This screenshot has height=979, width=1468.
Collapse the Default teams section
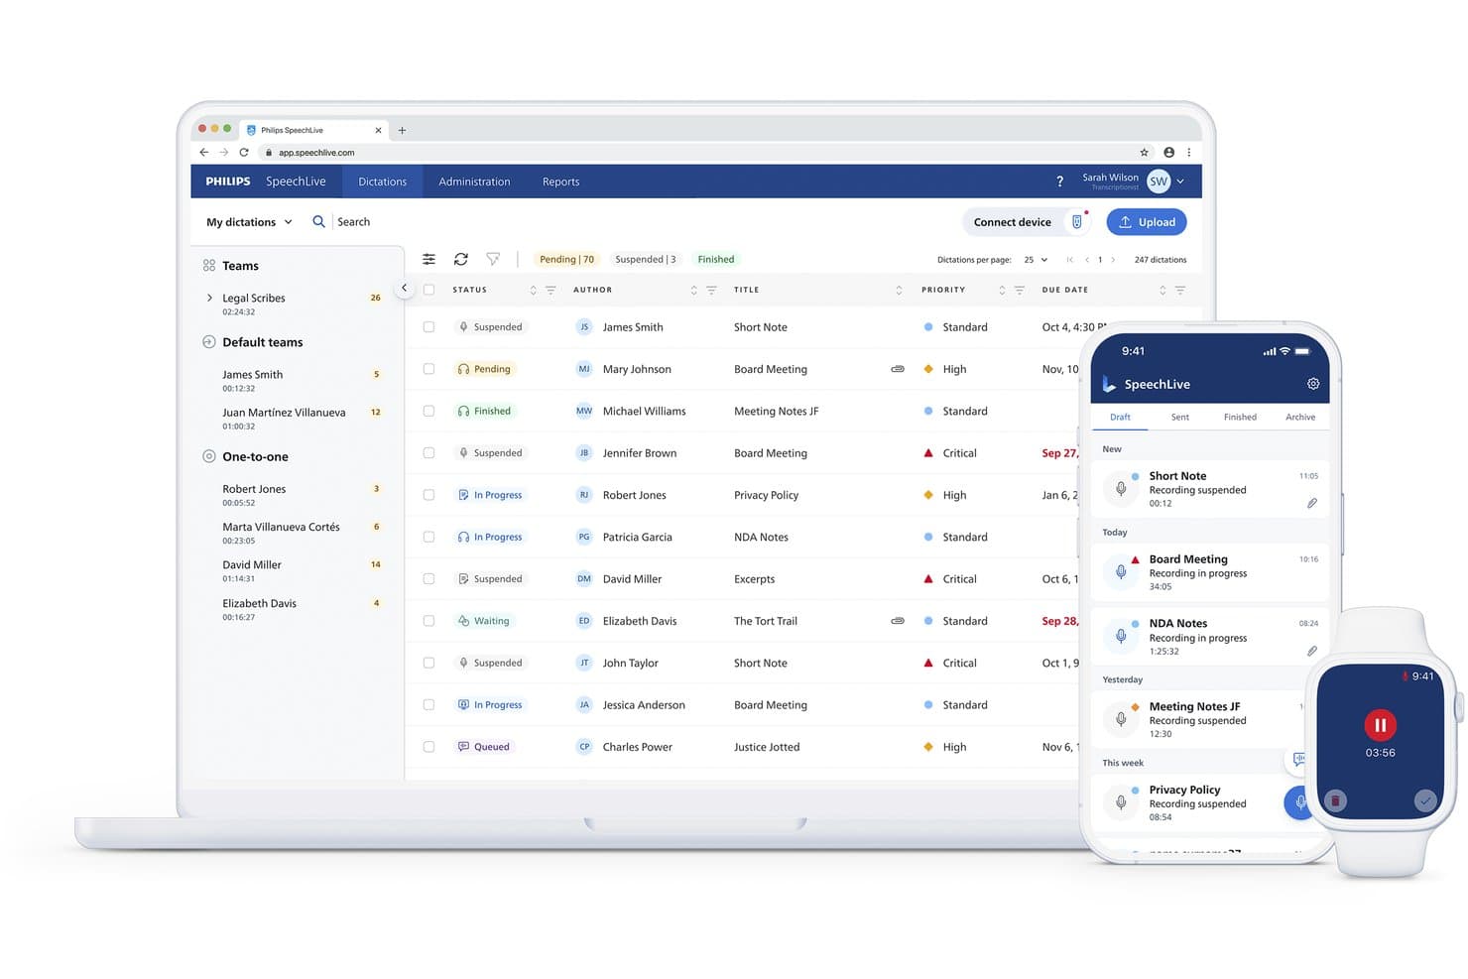coord(209,342)
